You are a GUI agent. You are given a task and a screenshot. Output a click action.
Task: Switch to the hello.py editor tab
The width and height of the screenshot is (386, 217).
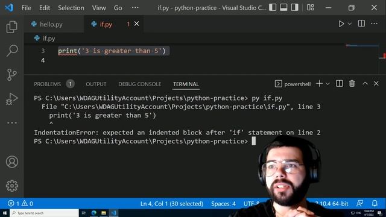tap(51, 24)
